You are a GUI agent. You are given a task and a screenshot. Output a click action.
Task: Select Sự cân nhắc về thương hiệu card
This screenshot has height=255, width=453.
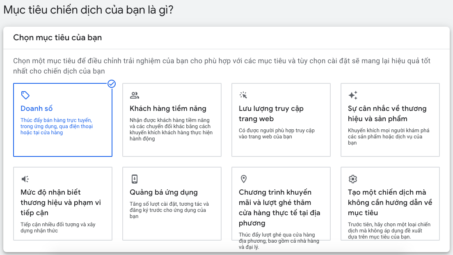(390, 120)
